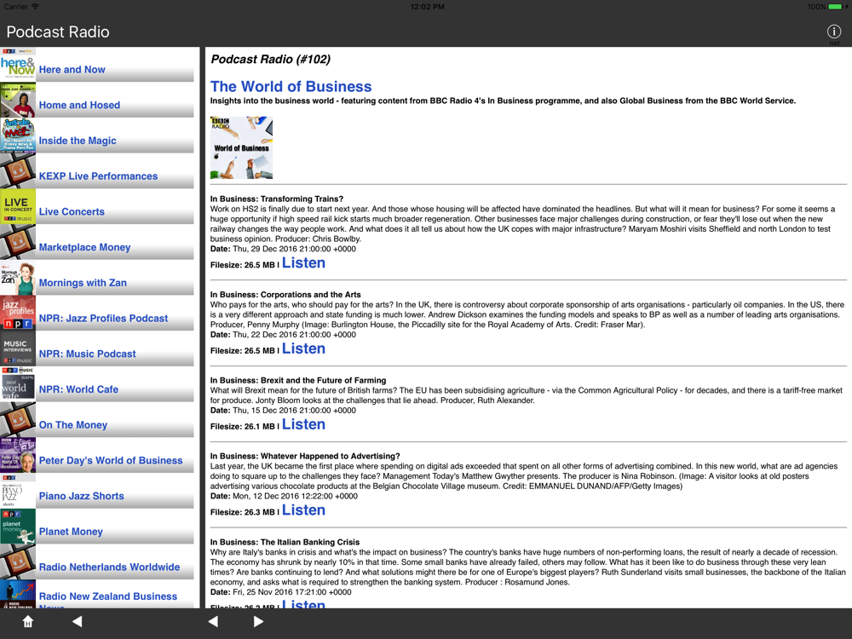Tap the KEXP Live Performances headphone icon
The height and width of the screenshot is (639, 852).
[x=18, y=171]
